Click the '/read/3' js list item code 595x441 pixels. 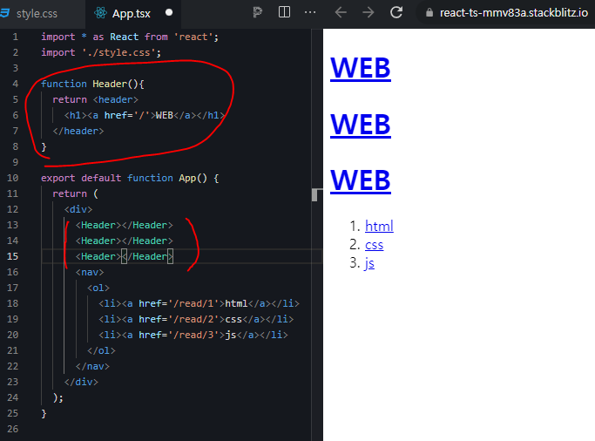pos(193,336)
